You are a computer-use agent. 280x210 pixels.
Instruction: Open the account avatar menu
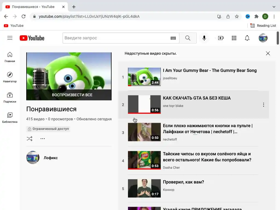(x=263, y=38)
